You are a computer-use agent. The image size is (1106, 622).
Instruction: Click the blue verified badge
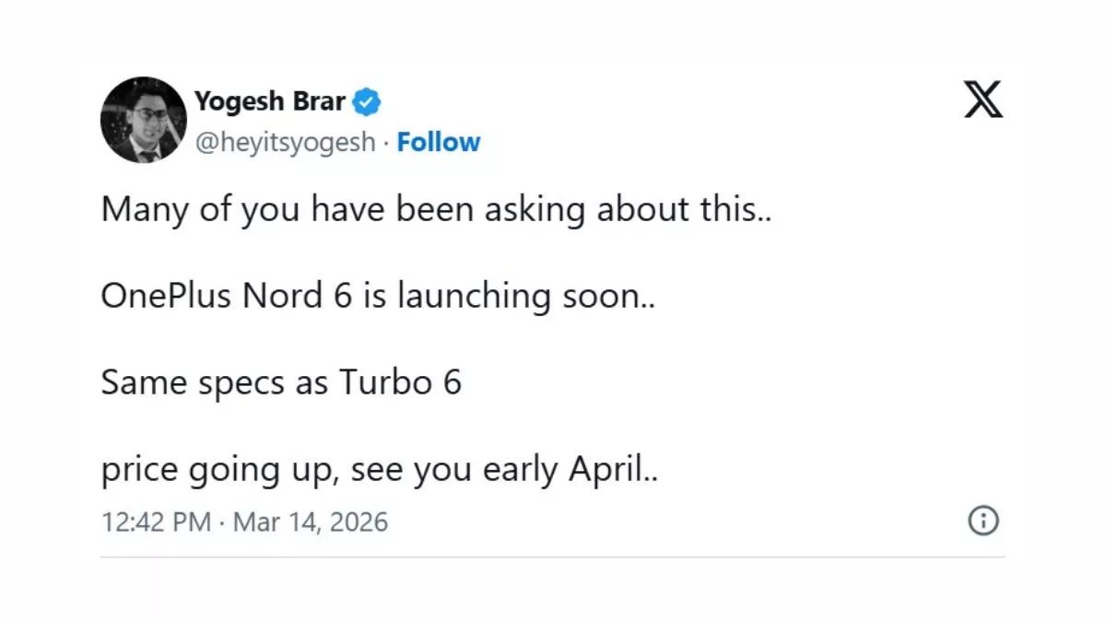click(368, 101)
